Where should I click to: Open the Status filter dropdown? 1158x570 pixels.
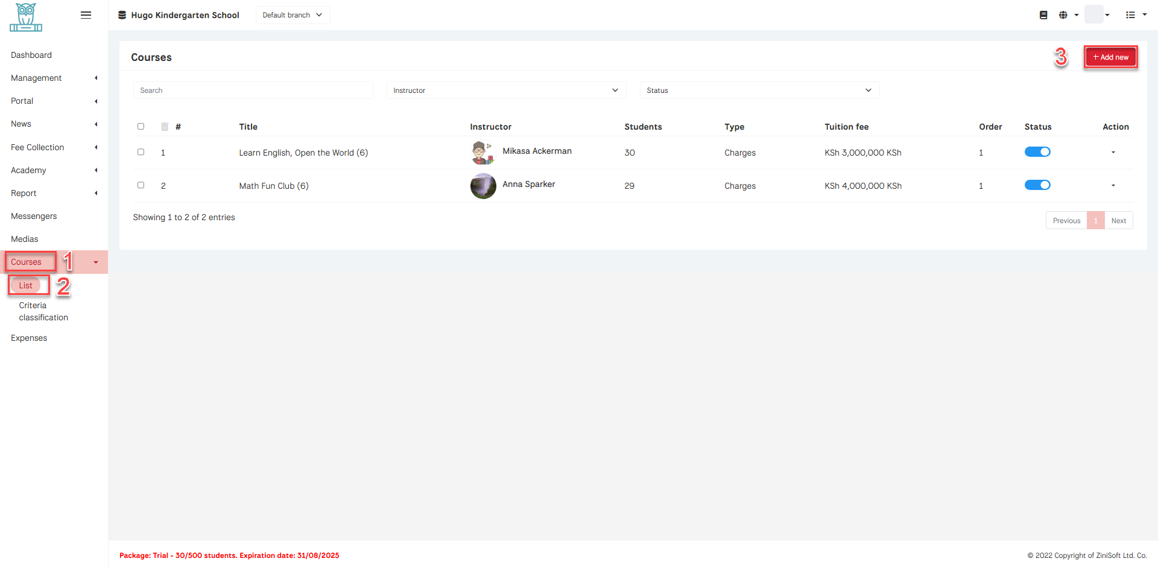point(759,90)
